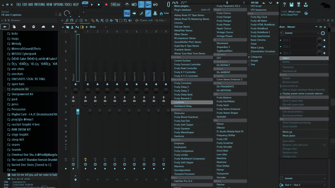Toggle the link chain icon in toolbar

point(148,13)
